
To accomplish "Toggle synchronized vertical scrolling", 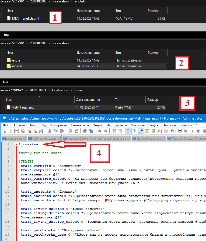I will click(114, 131).
